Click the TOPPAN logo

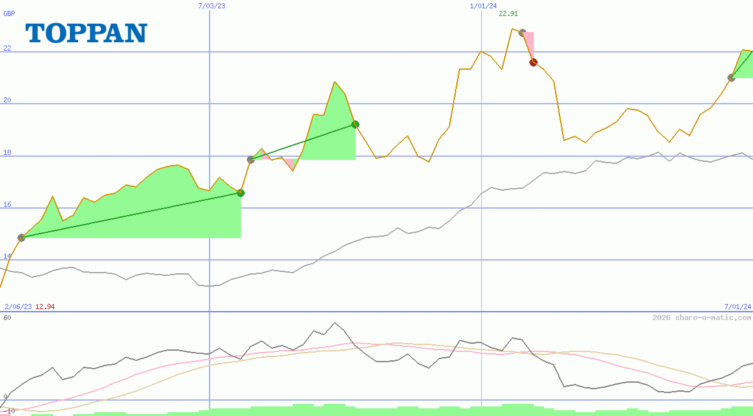(x=85, y=33)
